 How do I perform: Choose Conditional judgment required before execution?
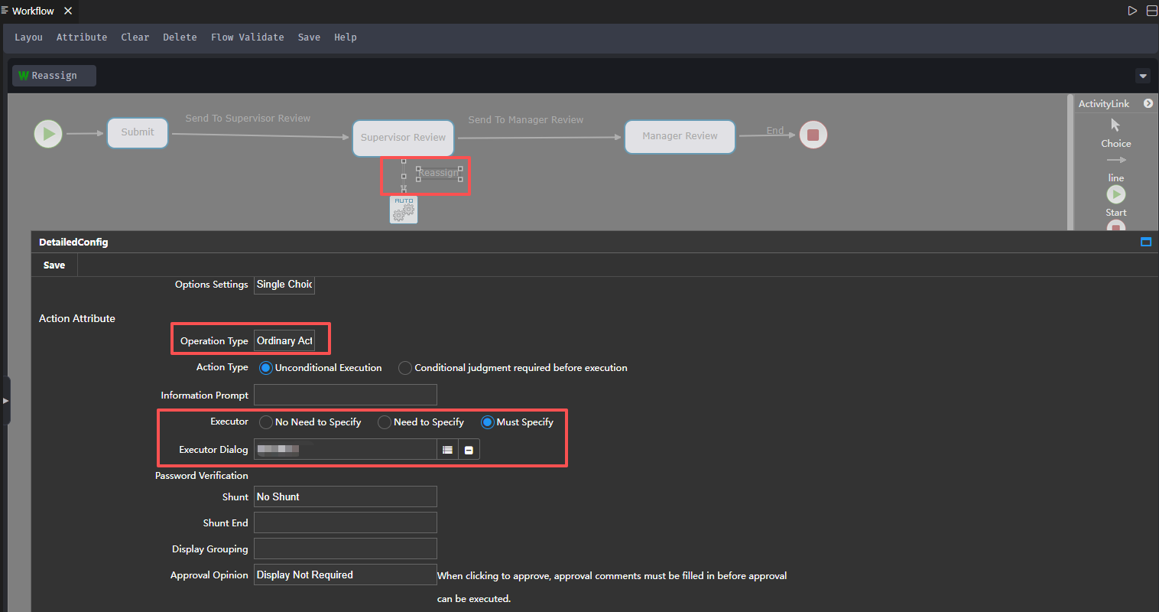point(405,368)
